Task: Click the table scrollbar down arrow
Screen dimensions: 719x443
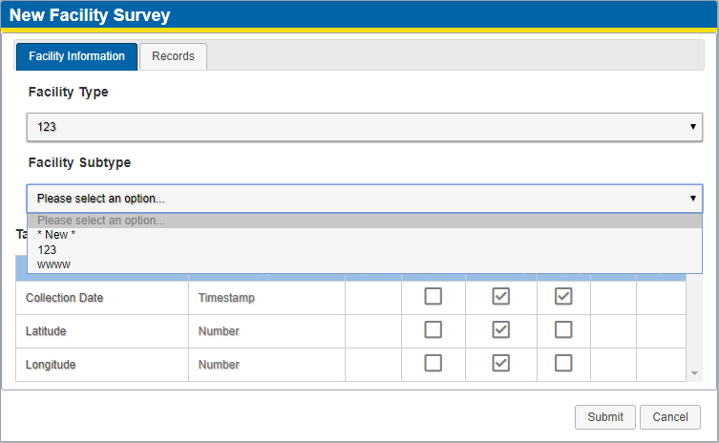Action: (x=694, y=373)
